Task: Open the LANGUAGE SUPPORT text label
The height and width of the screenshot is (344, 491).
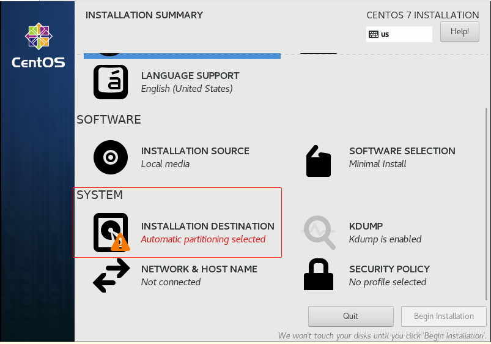Action: (x=190, y=76)
